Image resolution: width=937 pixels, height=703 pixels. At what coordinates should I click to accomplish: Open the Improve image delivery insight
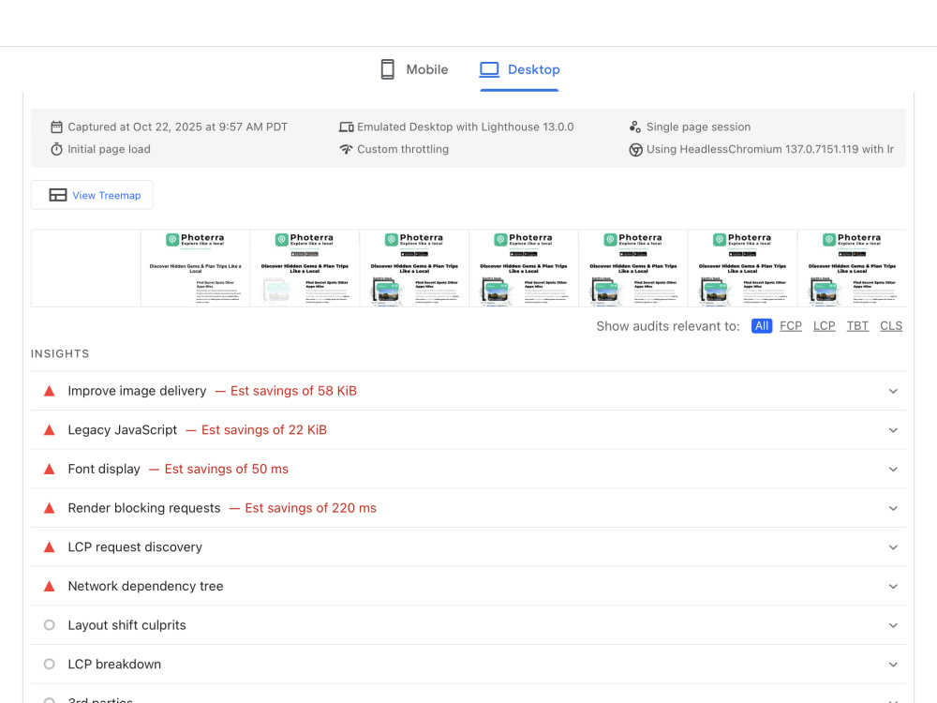point(468,391)
